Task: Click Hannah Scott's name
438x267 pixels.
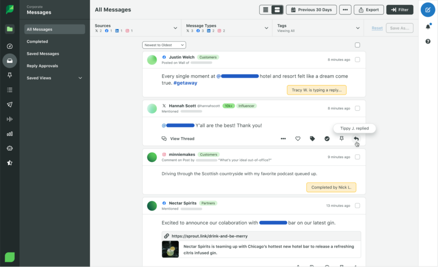Action: coord(182,106)
